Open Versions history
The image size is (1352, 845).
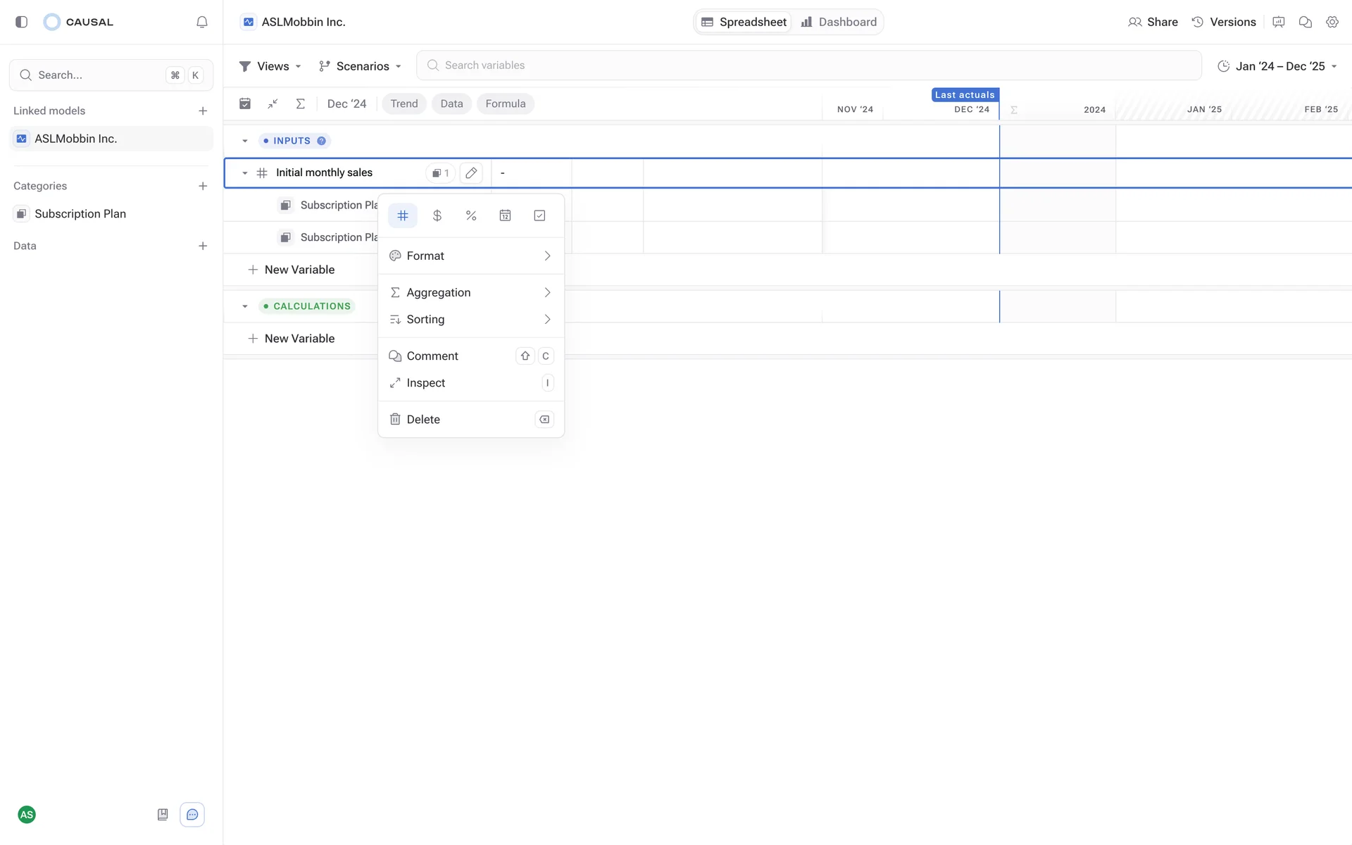click(1224, 22)
